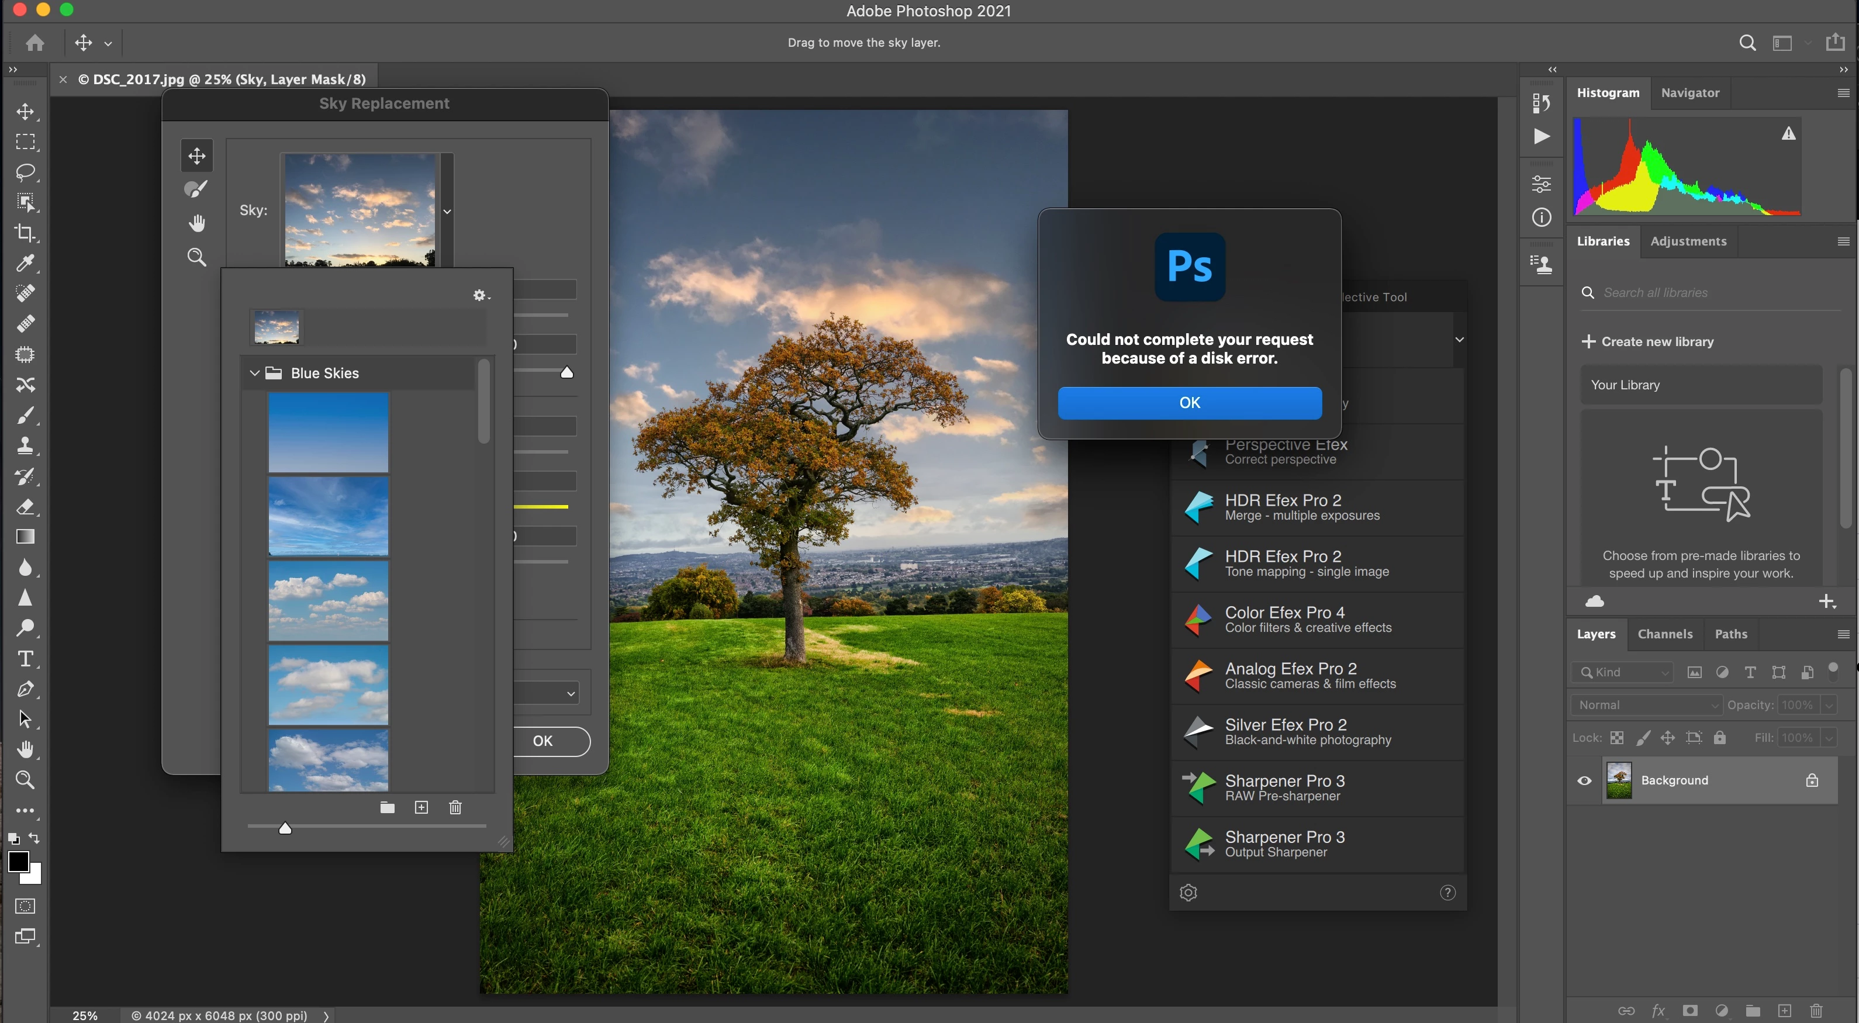The height and width of the screenshot is (1023, 1859).
Task: Open the Sky preset dropdown arrow
Action: [x=447, y=212]
